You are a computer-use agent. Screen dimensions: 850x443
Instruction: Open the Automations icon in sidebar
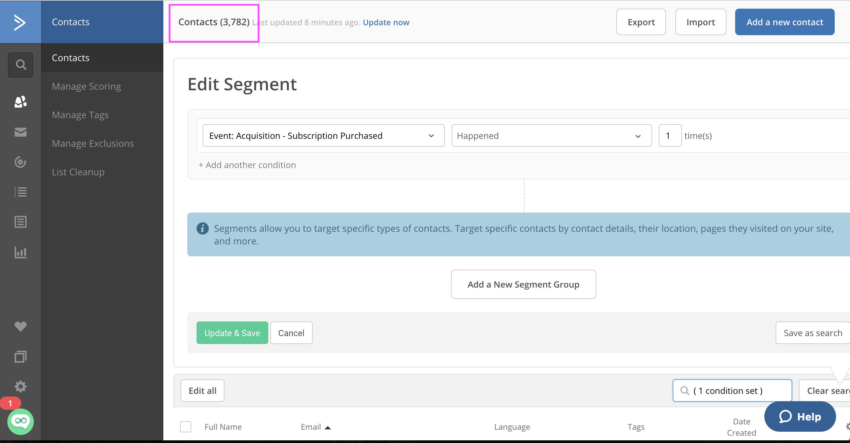click(x=21, y=162)
